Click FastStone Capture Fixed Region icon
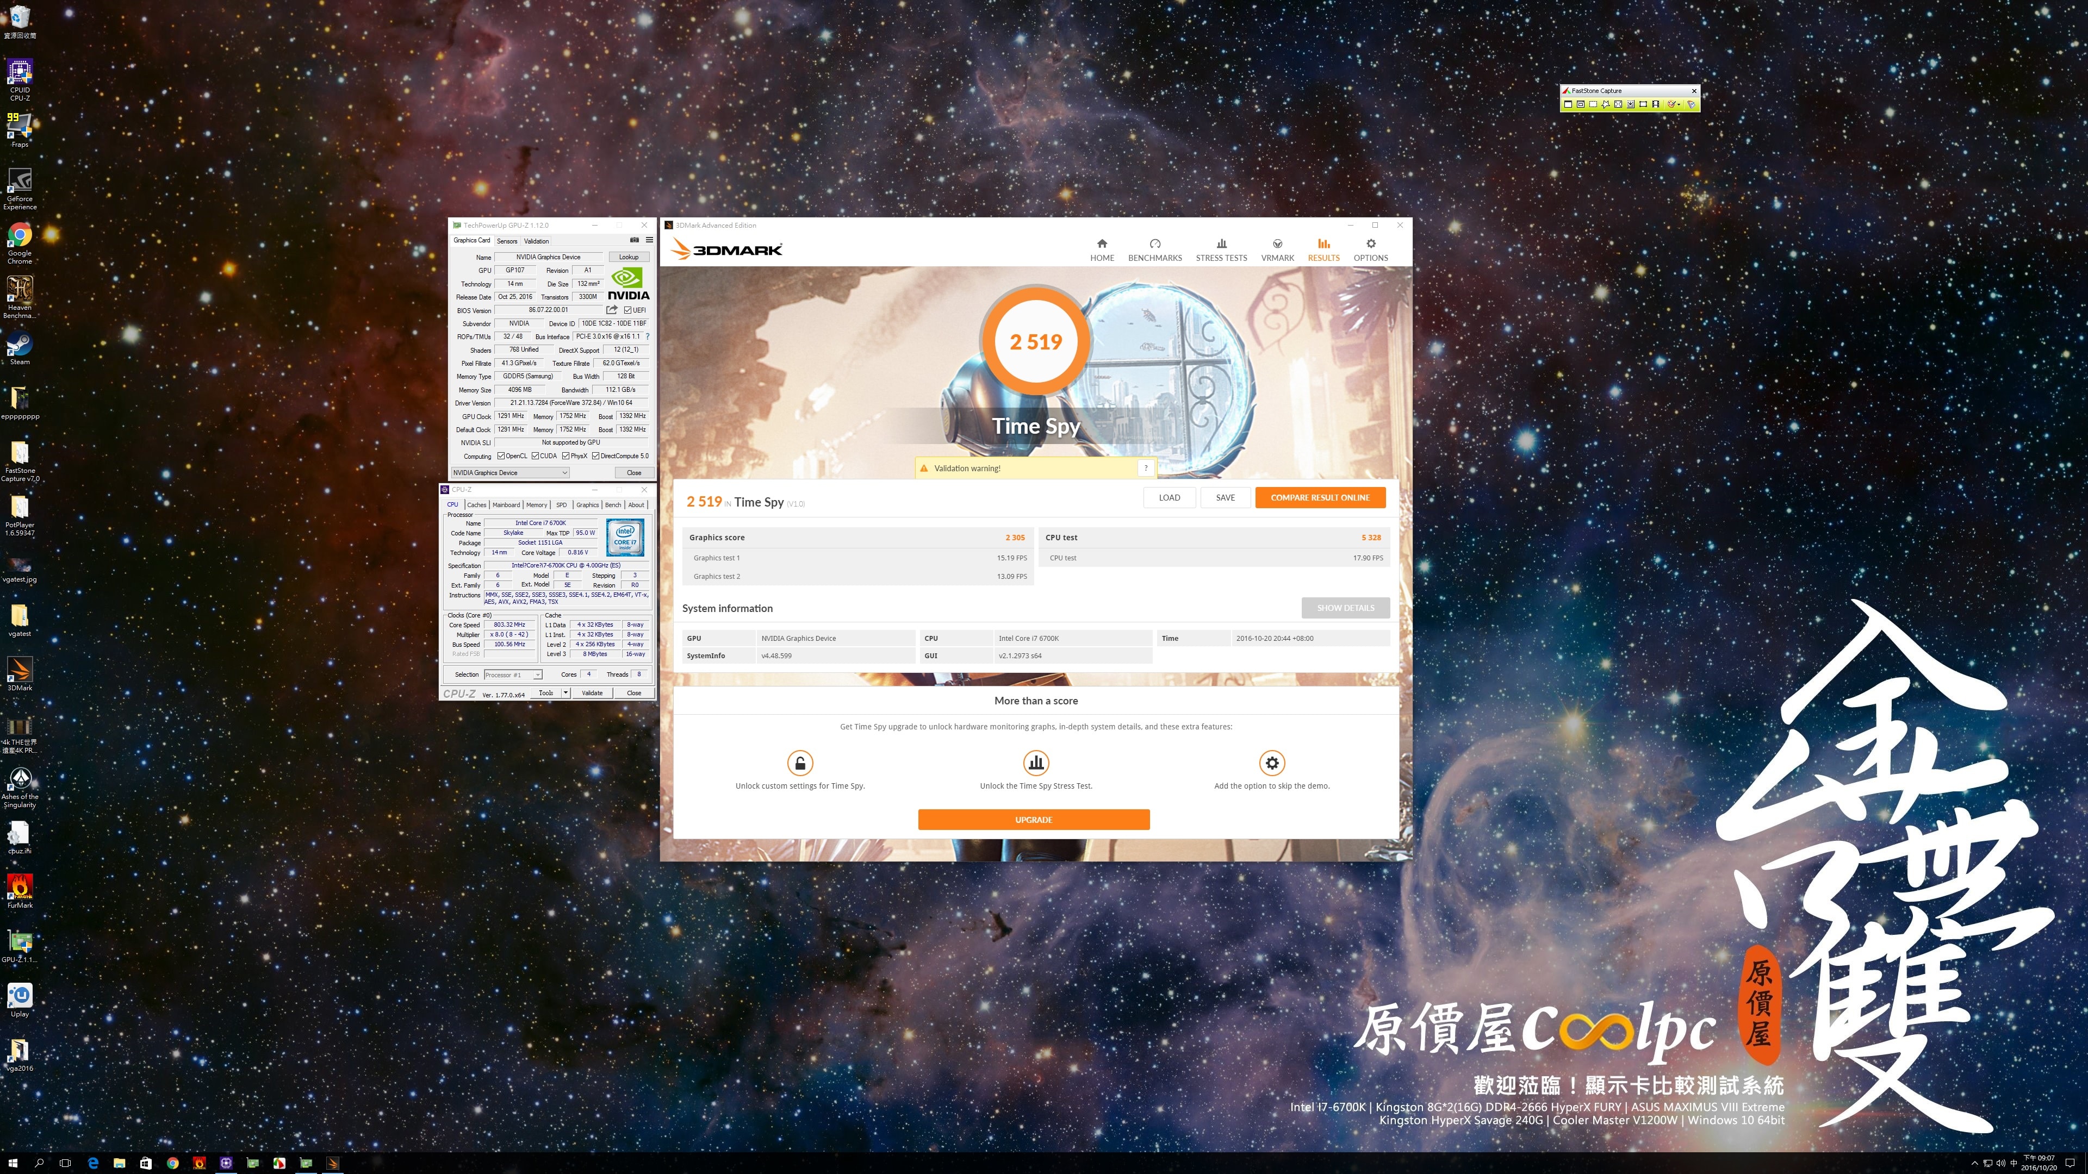2088x1174 pixels. click(1644, 104)
